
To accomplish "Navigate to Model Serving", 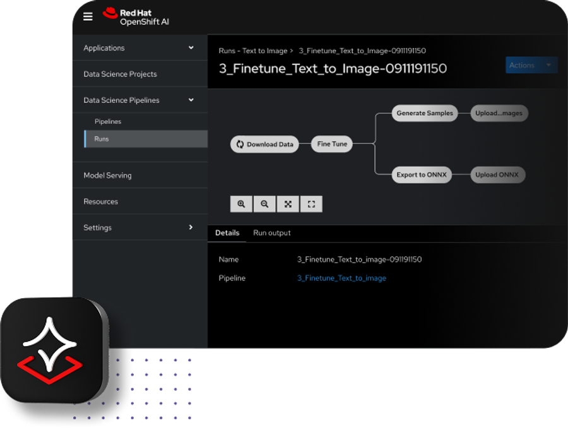I will point(108,176).
